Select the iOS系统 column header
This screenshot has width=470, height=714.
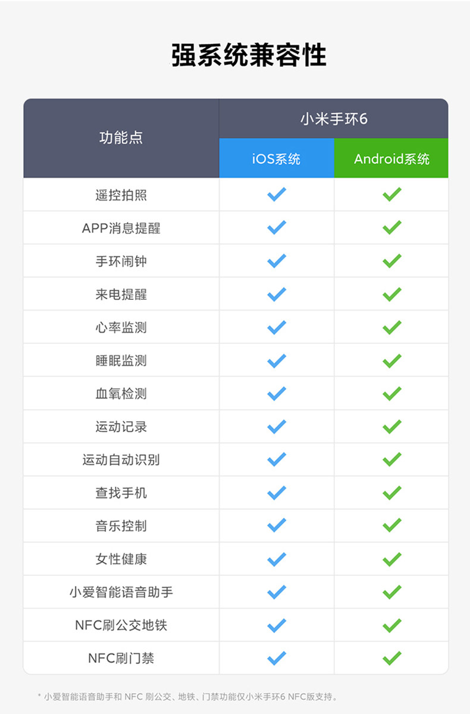277,159
